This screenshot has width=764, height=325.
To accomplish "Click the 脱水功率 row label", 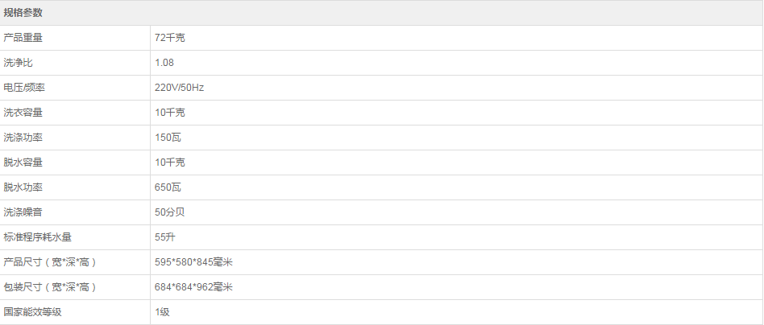I will pos(23,187).
